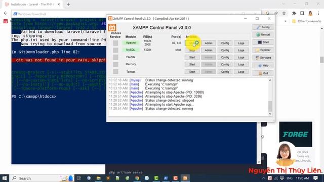
Task: Open Apache Config menu
Action: pos(225,43)
